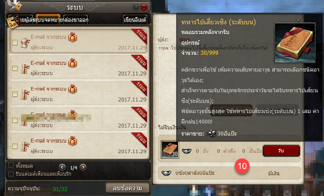Tick the checkbox of the first email
This screenshot has width=324, height=196.
(15, 42)
